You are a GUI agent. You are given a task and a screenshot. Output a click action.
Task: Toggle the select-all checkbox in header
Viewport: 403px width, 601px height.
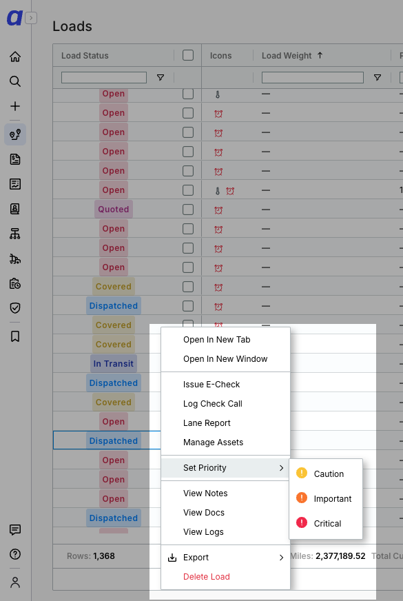188,56
